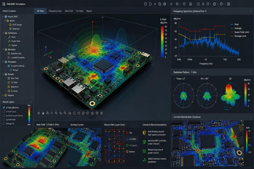Expand the Reports folder in Project Explorer
Screen dimensions: 254x169
point(3,95)
